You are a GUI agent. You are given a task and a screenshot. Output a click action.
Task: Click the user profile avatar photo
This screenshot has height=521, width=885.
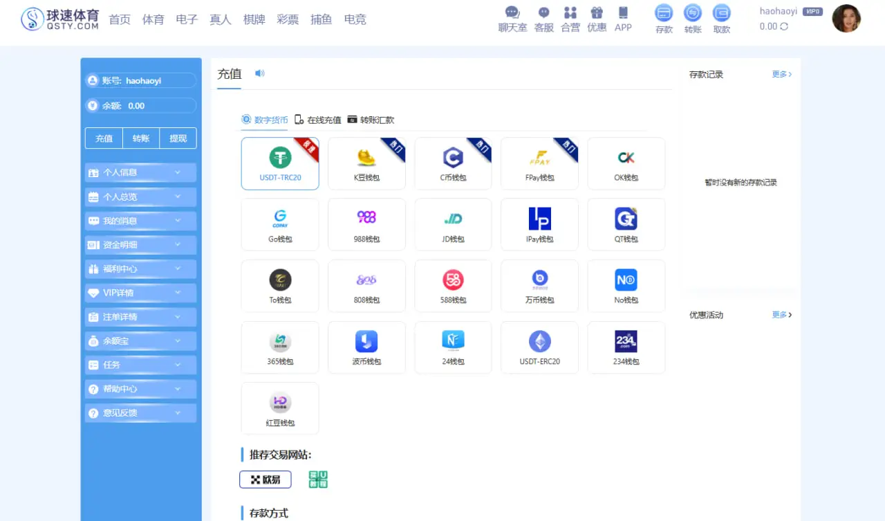(846, 19)
